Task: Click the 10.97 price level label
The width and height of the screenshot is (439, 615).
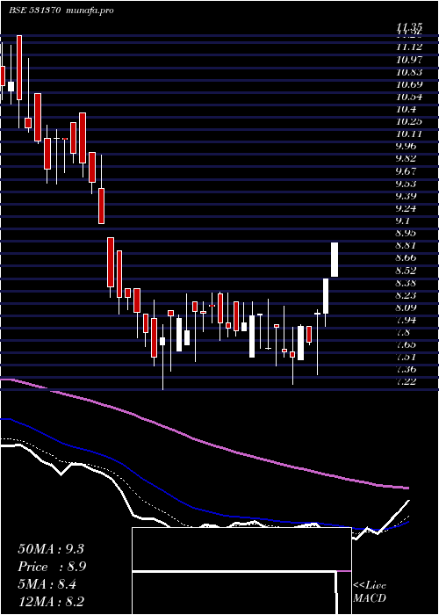Action: point(409,60)
